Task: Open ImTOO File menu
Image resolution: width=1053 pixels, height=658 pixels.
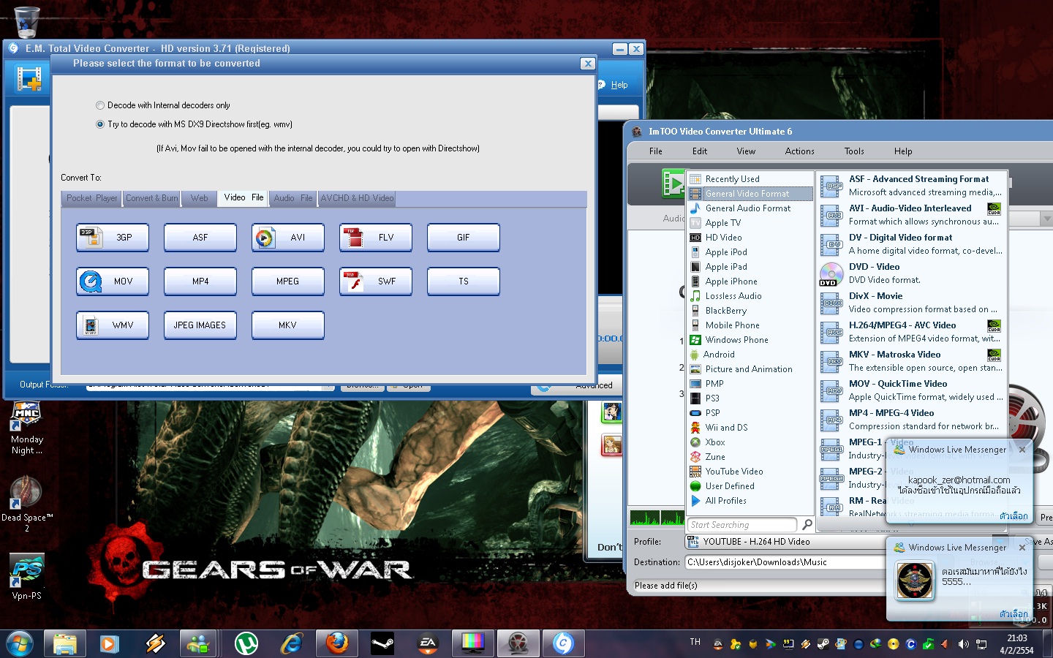Action: point(656,151)
